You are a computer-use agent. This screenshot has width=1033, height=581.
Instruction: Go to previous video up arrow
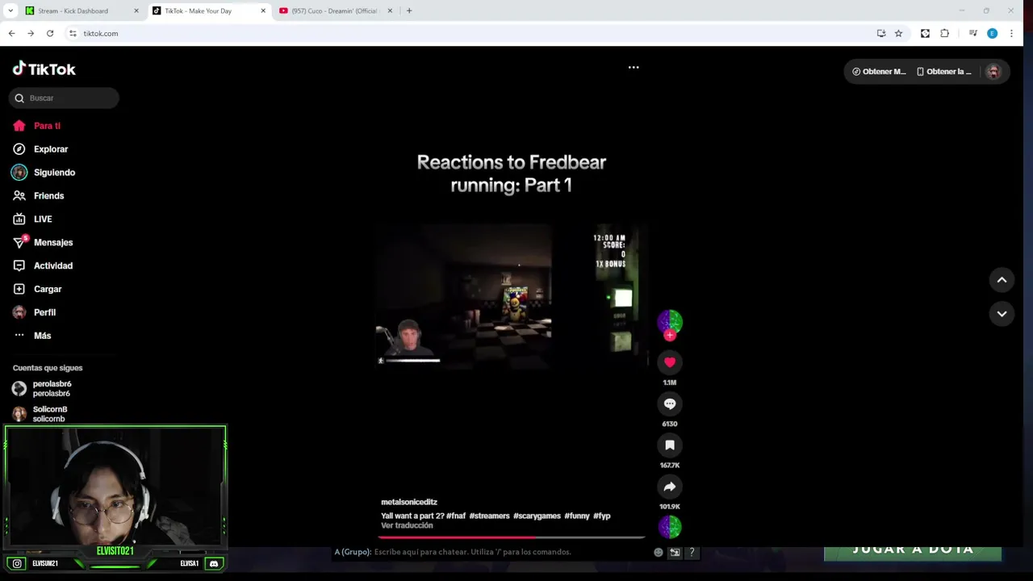click(x=1002, y=280)
